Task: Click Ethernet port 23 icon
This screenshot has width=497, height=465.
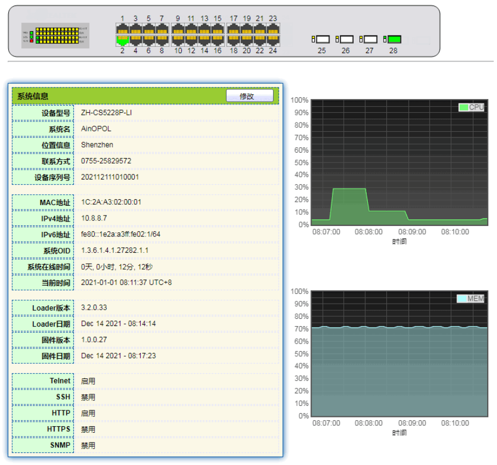Action: pos(273,28)
